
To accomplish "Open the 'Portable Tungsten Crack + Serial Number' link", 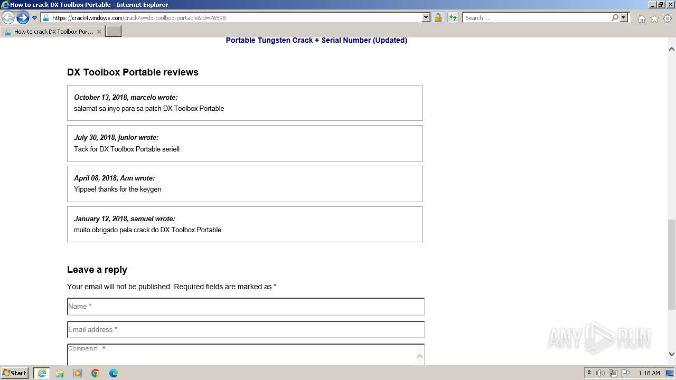I will coord(316,40).
